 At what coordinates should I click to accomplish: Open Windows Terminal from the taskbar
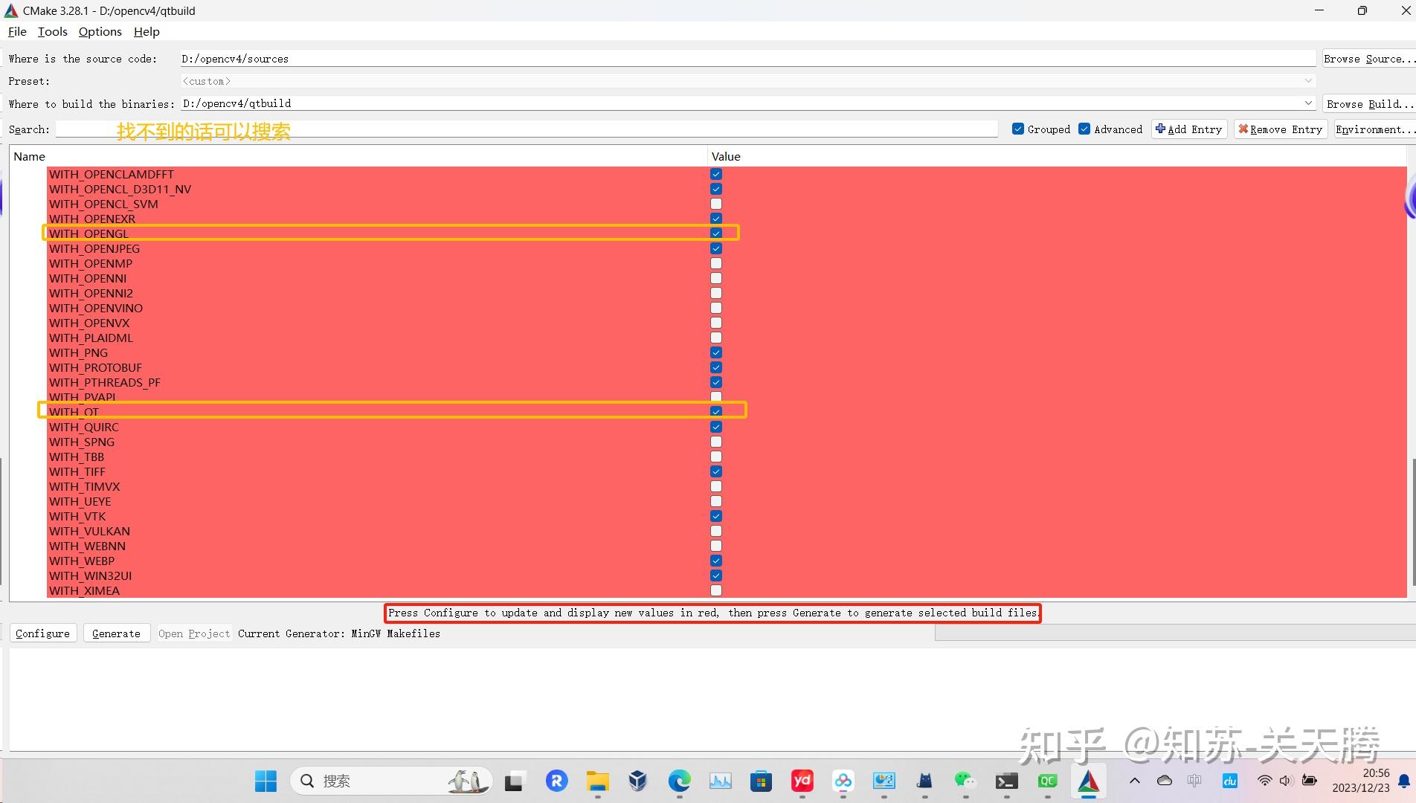[1006, 781]
